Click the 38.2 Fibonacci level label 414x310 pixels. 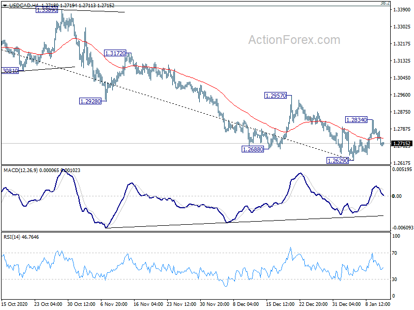coord(385,3)
